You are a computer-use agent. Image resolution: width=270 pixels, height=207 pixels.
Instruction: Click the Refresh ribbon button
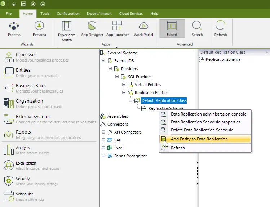point(220,29)
